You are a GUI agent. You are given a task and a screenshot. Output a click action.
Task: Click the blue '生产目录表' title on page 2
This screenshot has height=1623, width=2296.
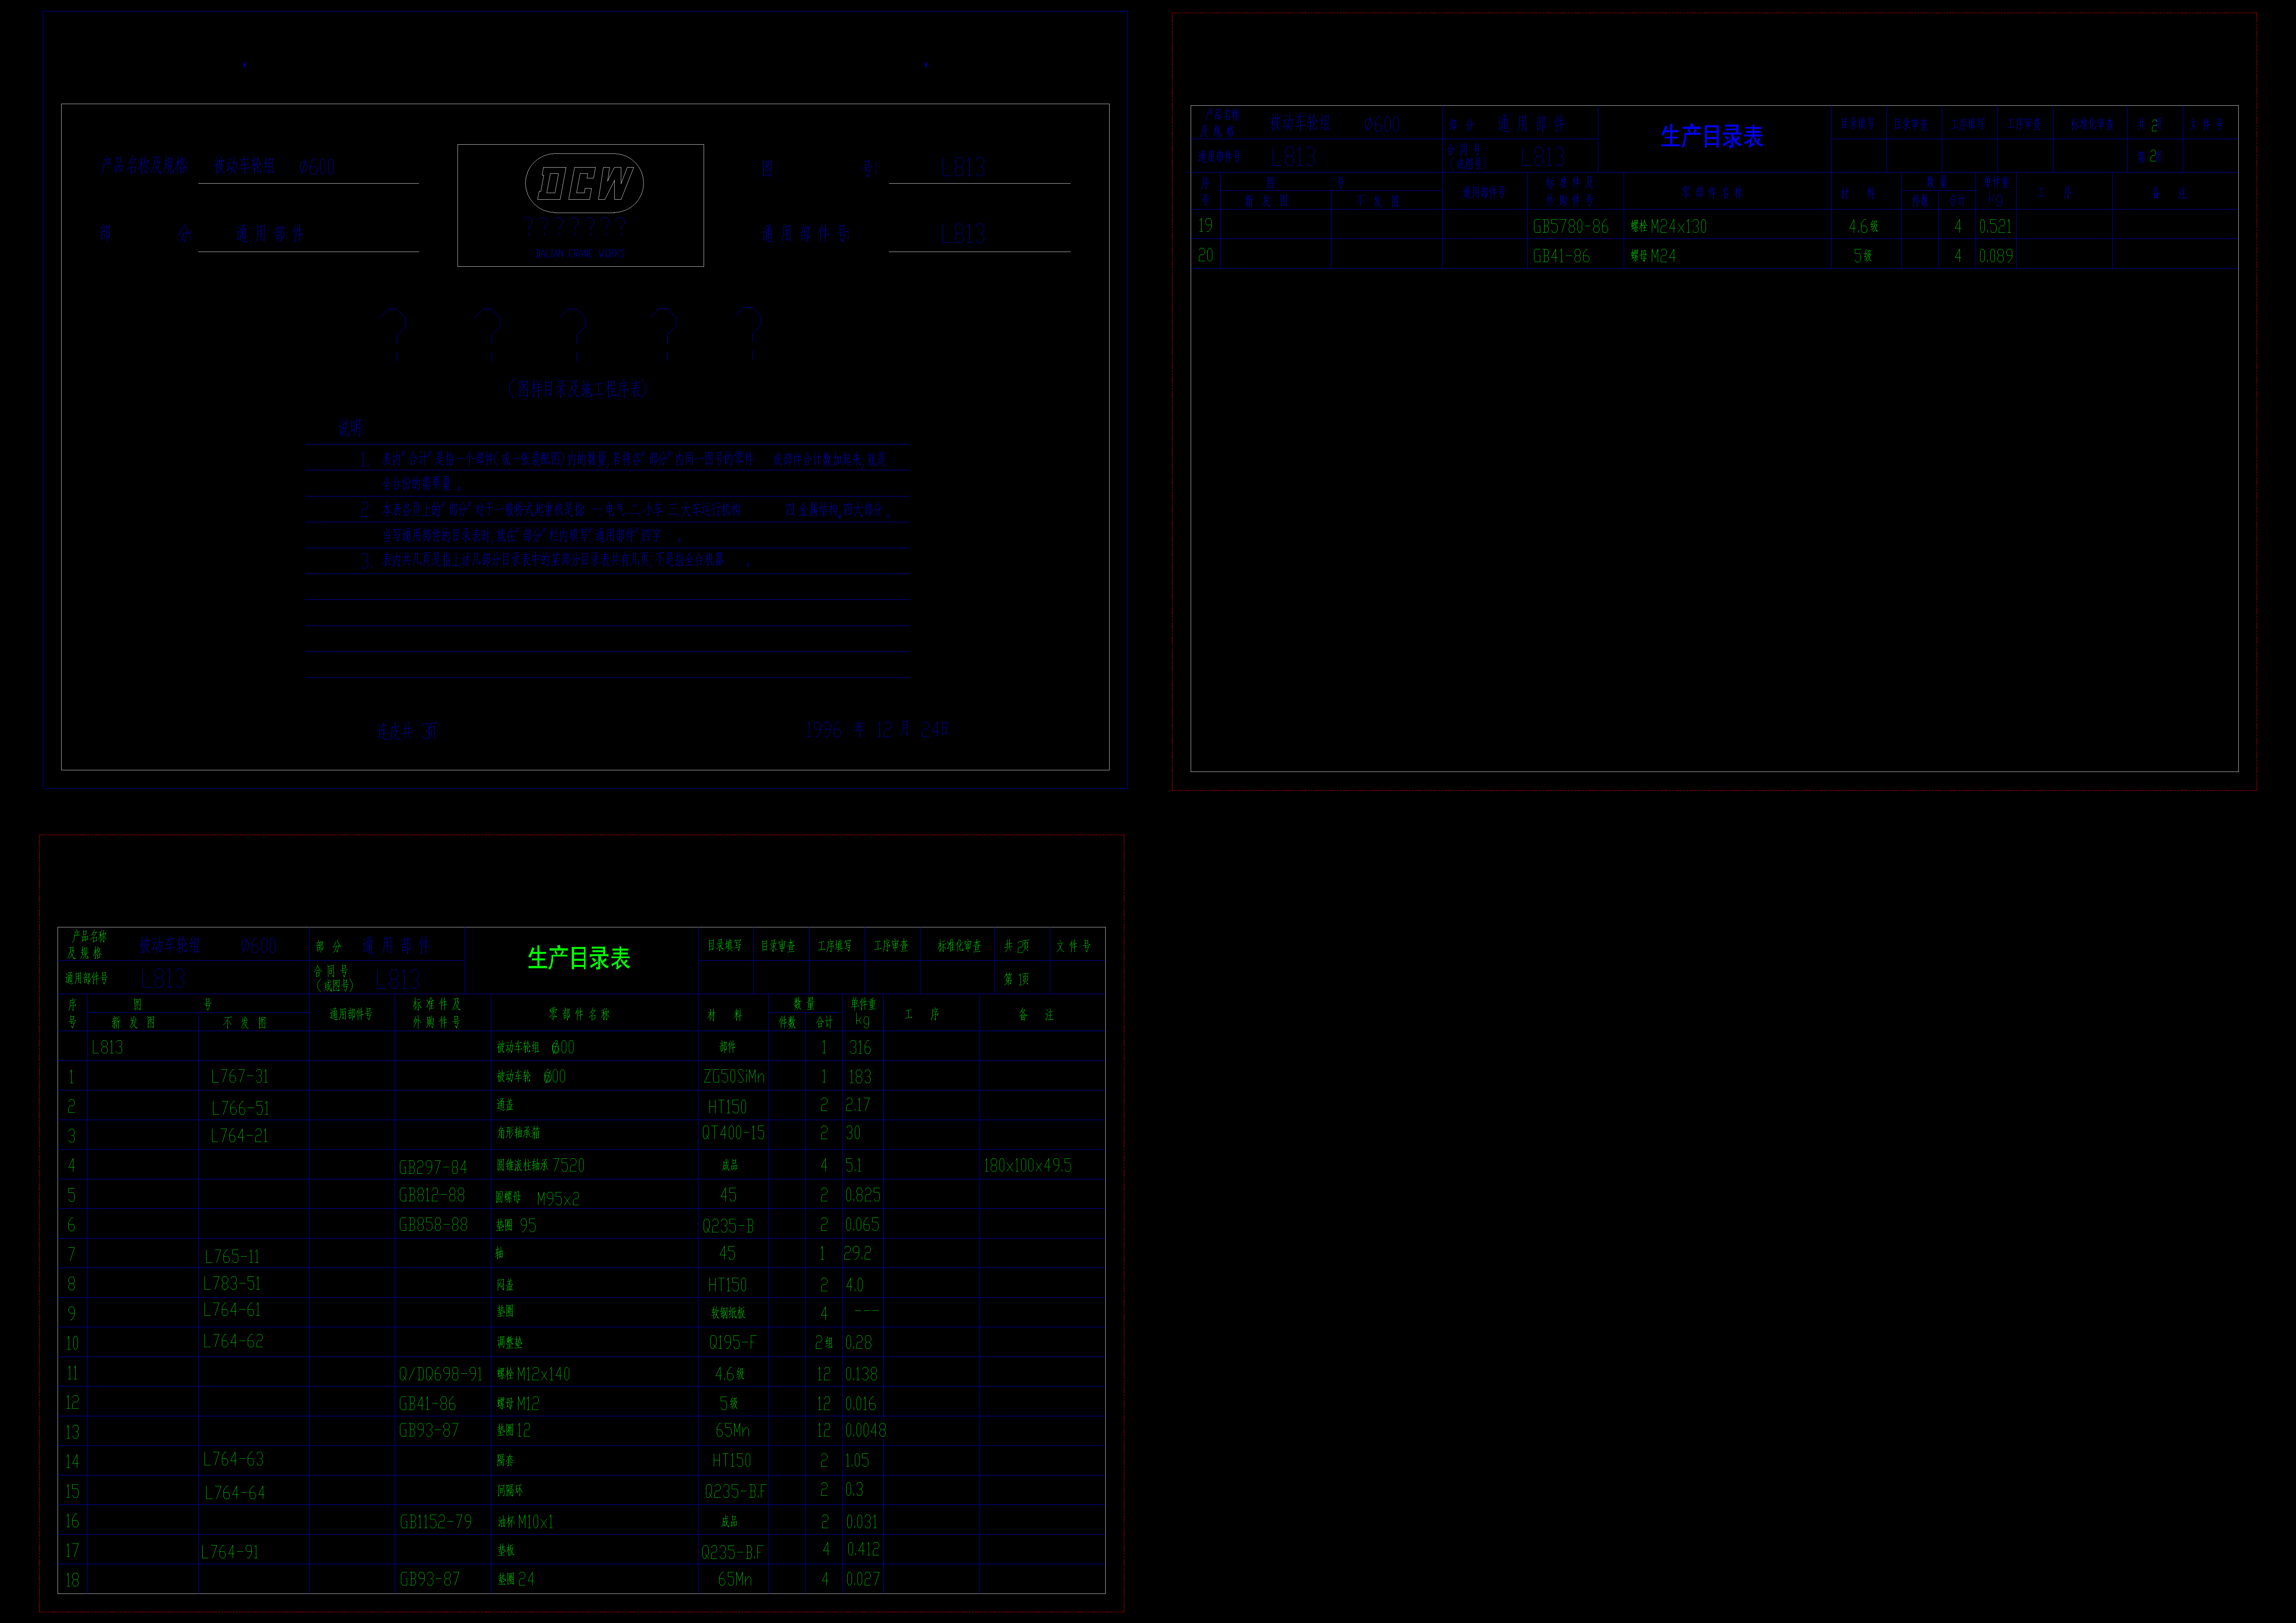pos(1712,136)
